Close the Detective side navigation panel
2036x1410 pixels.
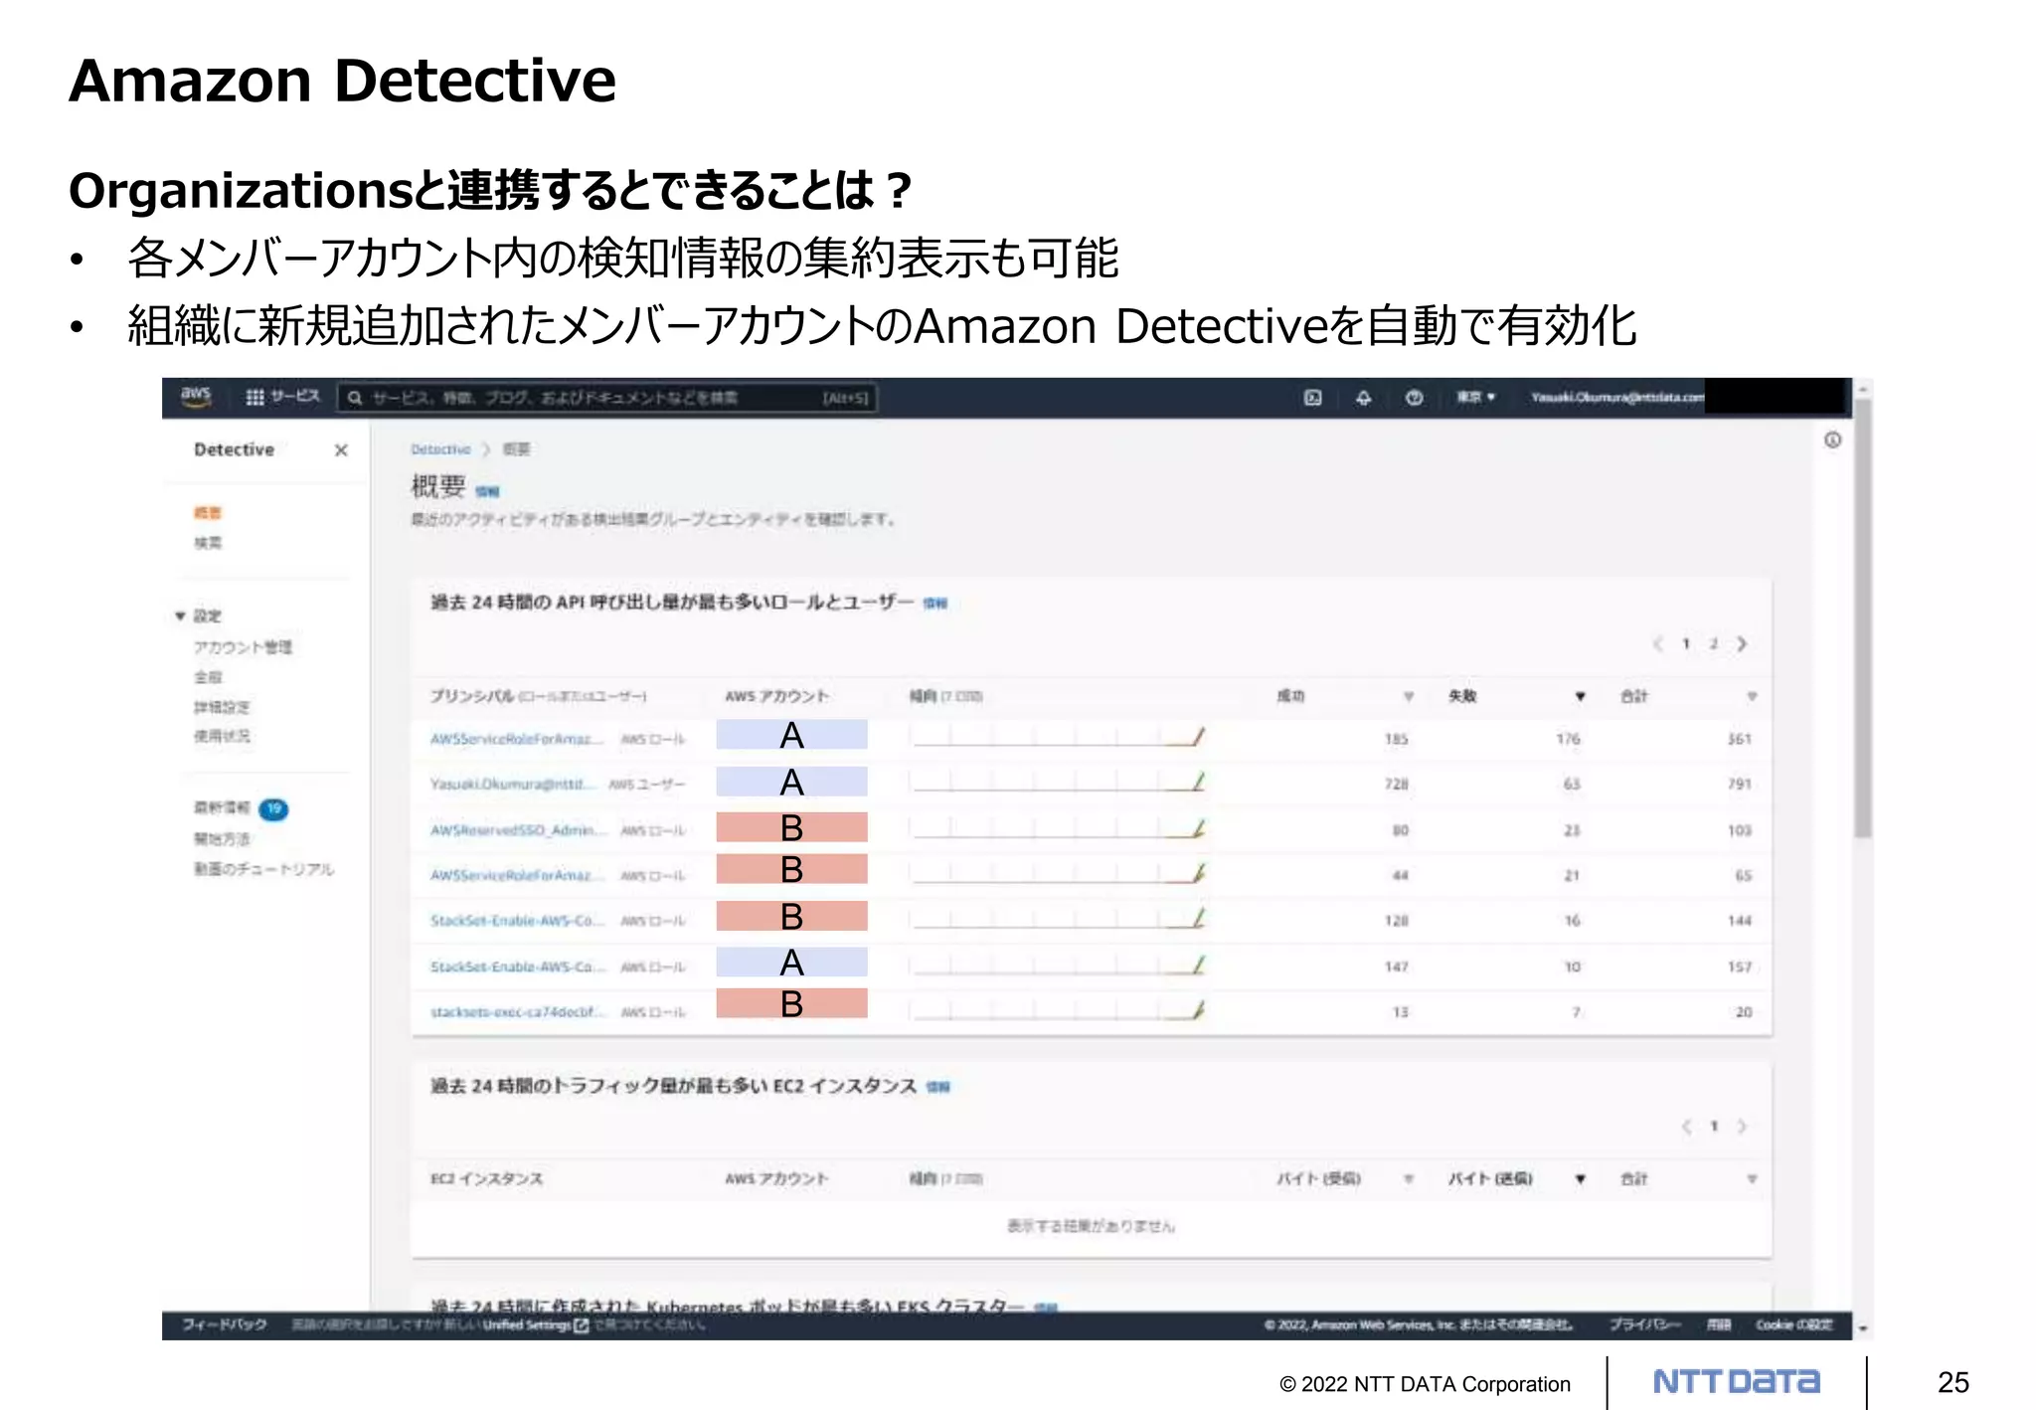pyautogui.click(x=341, y=450)
